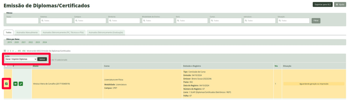Screen dimensions: 350x101
Task: Uncheck Vinicius Vieira de Carvalho row checkbox
Action: click(x=6, y=84)
